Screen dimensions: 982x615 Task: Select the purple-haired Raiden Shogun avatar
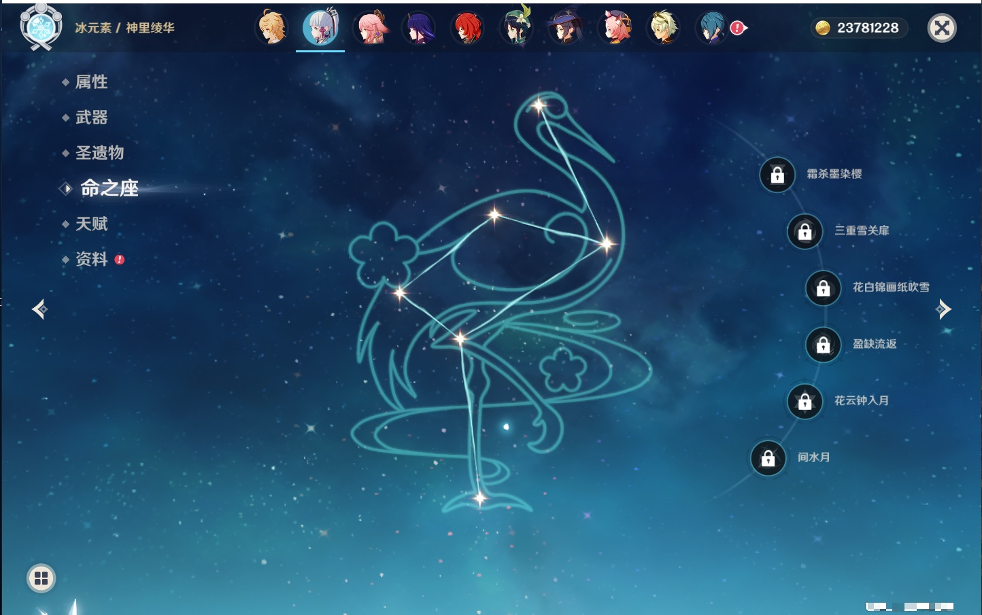click(419, 28)
